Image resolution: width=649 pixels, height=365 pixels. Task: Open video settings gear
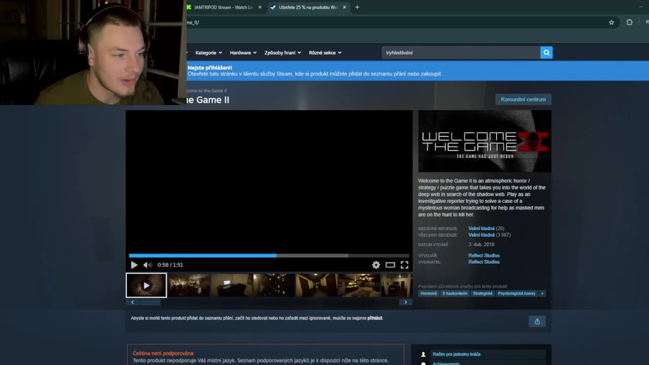point(376,265)
